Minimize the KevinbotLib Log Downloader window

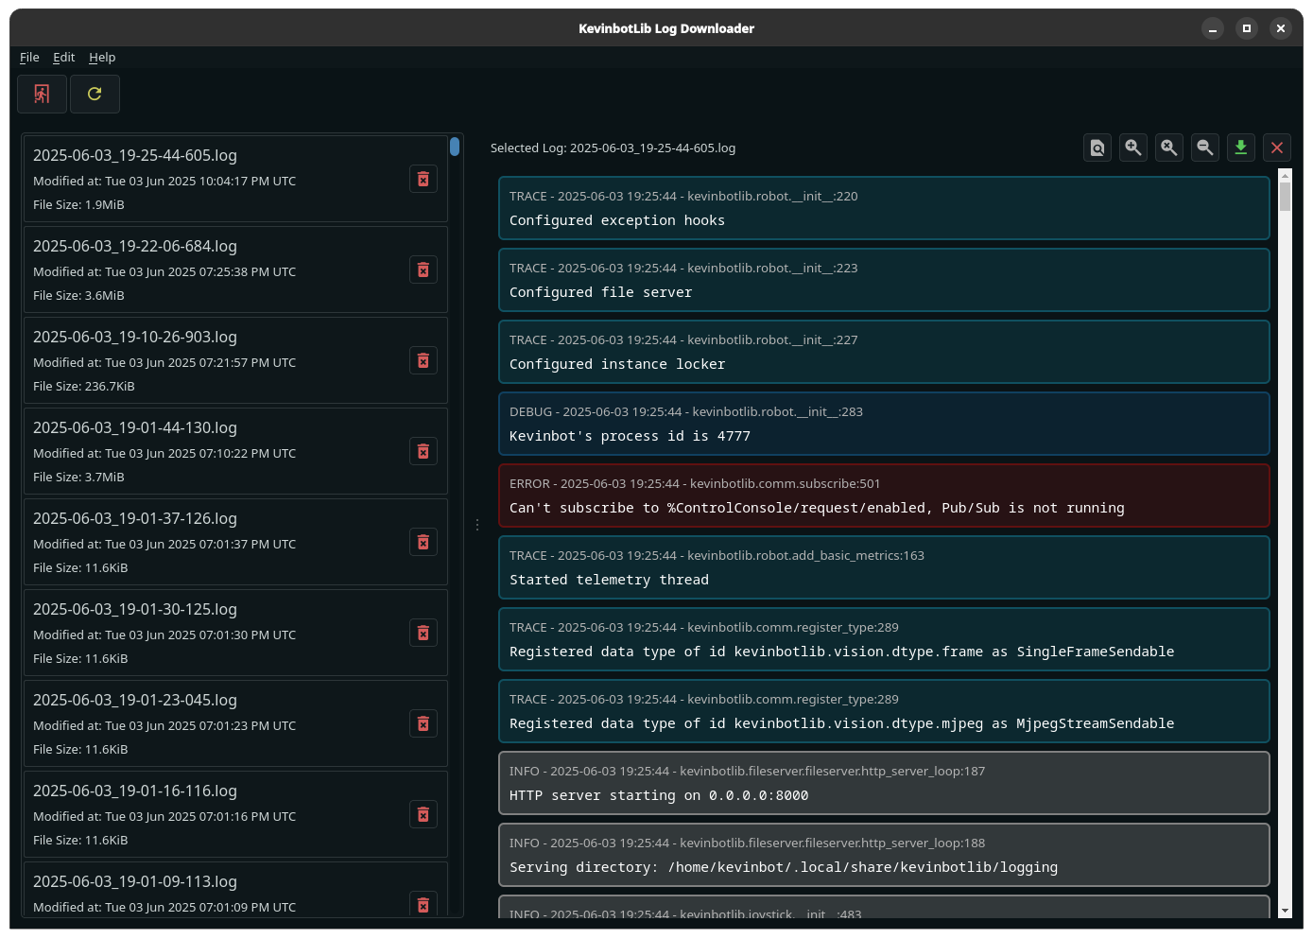[x=1213, y=28]
